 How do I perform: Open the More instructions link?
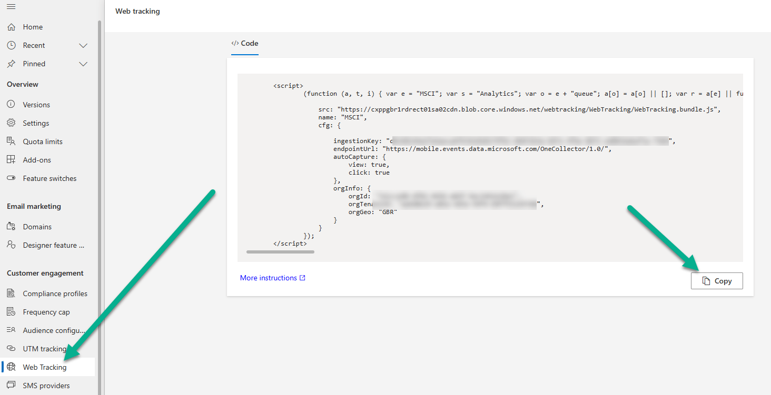(273, 278)
